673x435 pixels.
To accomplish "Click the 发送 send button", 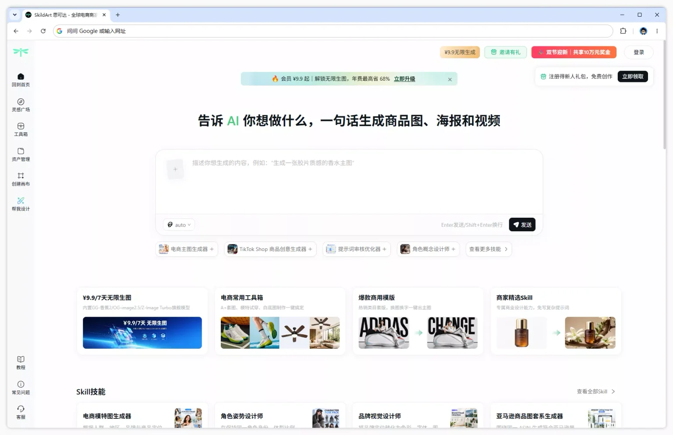I will [x=522, y=225].
